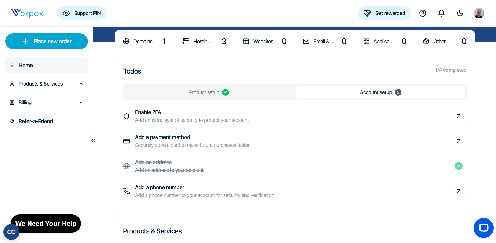Click the Enable 2FA shield icon
The width and height of the screenshot is (496, 243).
coord(127,116)
